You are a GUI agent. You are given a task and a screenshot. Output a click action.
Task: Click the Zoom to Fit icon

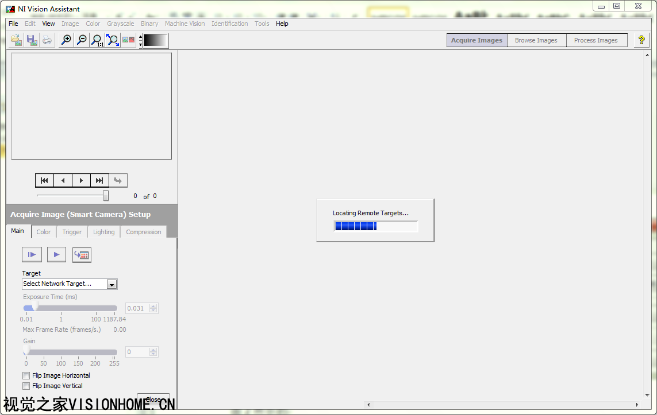point(113,40)
